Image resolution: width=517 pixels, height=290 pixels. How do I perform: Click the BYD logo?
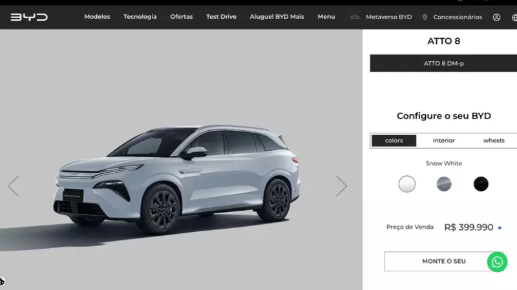tap(29, 17)
